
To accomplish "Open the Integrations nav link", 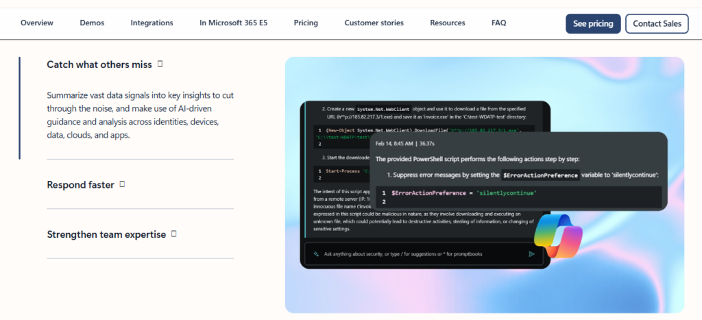I will point(152,23).
